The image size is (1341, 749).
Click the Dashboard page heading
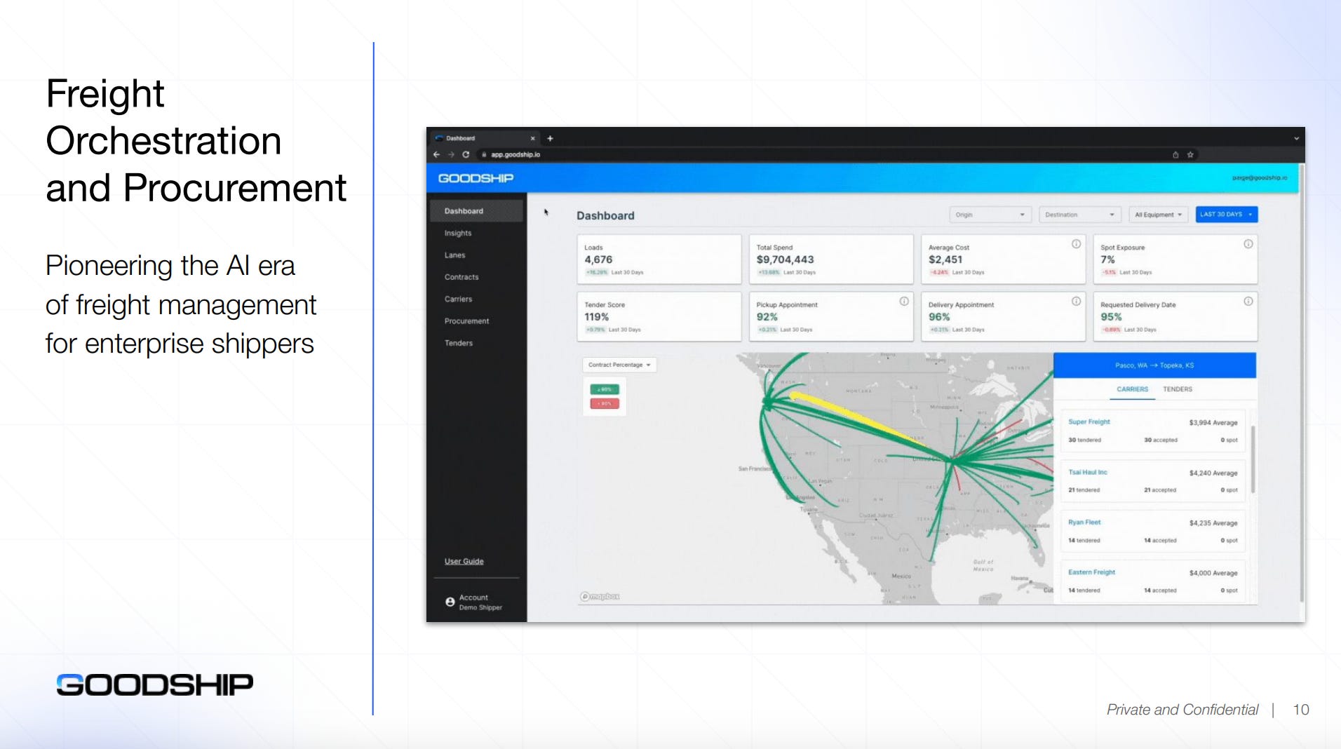(x=605, y=215)
